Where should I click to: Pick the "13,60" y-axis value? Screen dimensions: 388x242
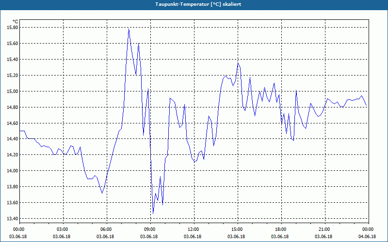click(x=13, y=202)
